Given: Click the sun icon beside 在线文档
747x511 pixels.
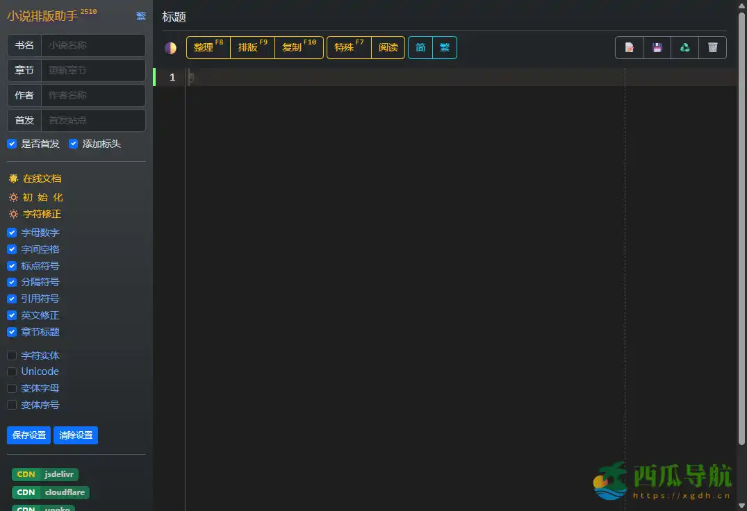Looking at the screenshot, I should [x=13, y=178].
